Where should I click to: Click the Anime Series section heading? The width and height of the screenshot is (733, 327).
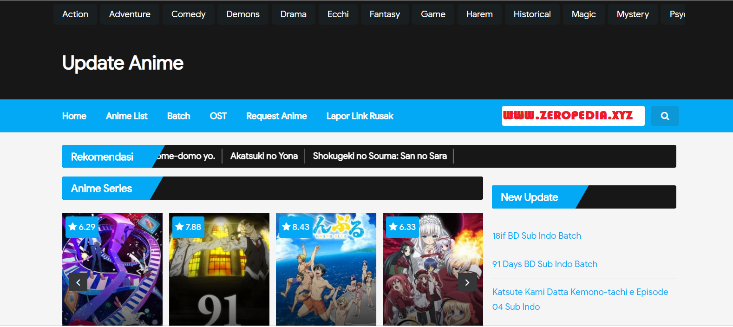pyautogui.click(x=102, y=188)
